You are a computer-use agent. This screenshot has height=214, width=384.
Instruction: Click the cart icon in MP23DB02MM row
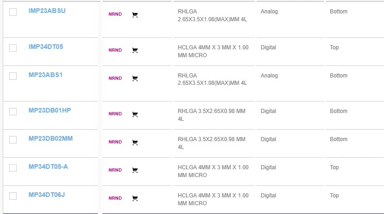click(x=135, y=142)
